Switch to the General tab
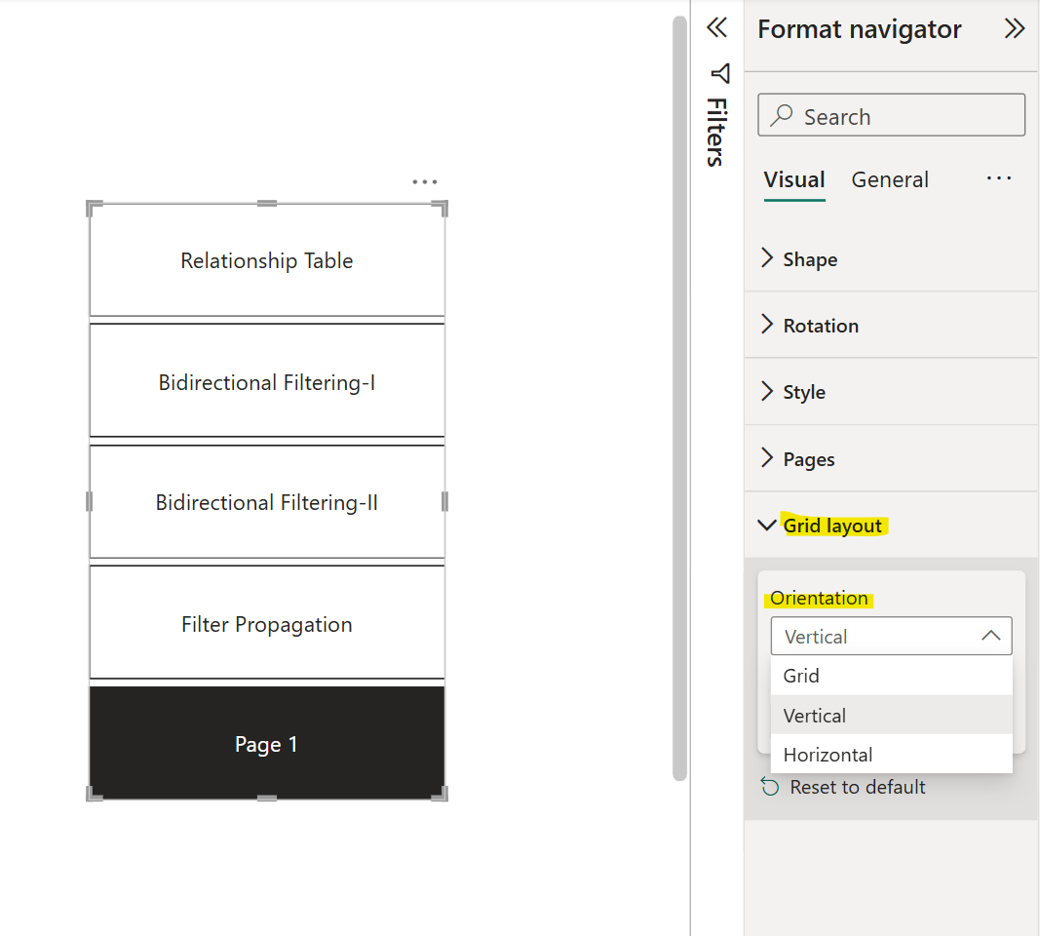The height and width of the screenshot is (936, 1040). tap(889, 179)
